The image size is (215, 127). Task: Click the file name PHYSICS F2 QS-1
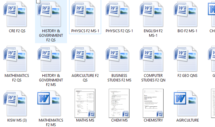pos(119,31)
